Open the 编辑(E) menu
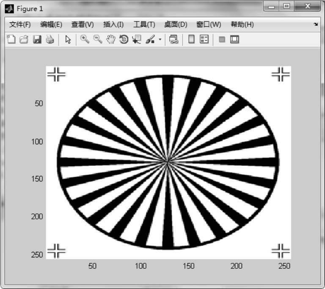The image size is (325, 289). point(51,24)
